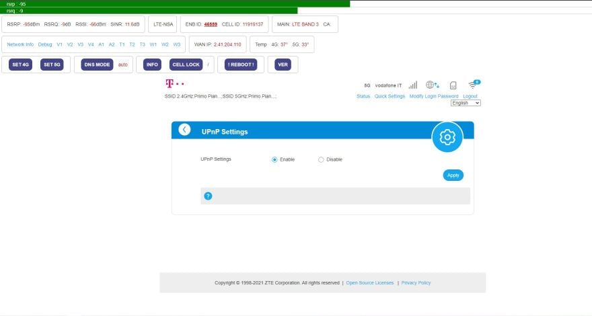Go to the Status page
This screenshot has width=592, height=316.
363,96
